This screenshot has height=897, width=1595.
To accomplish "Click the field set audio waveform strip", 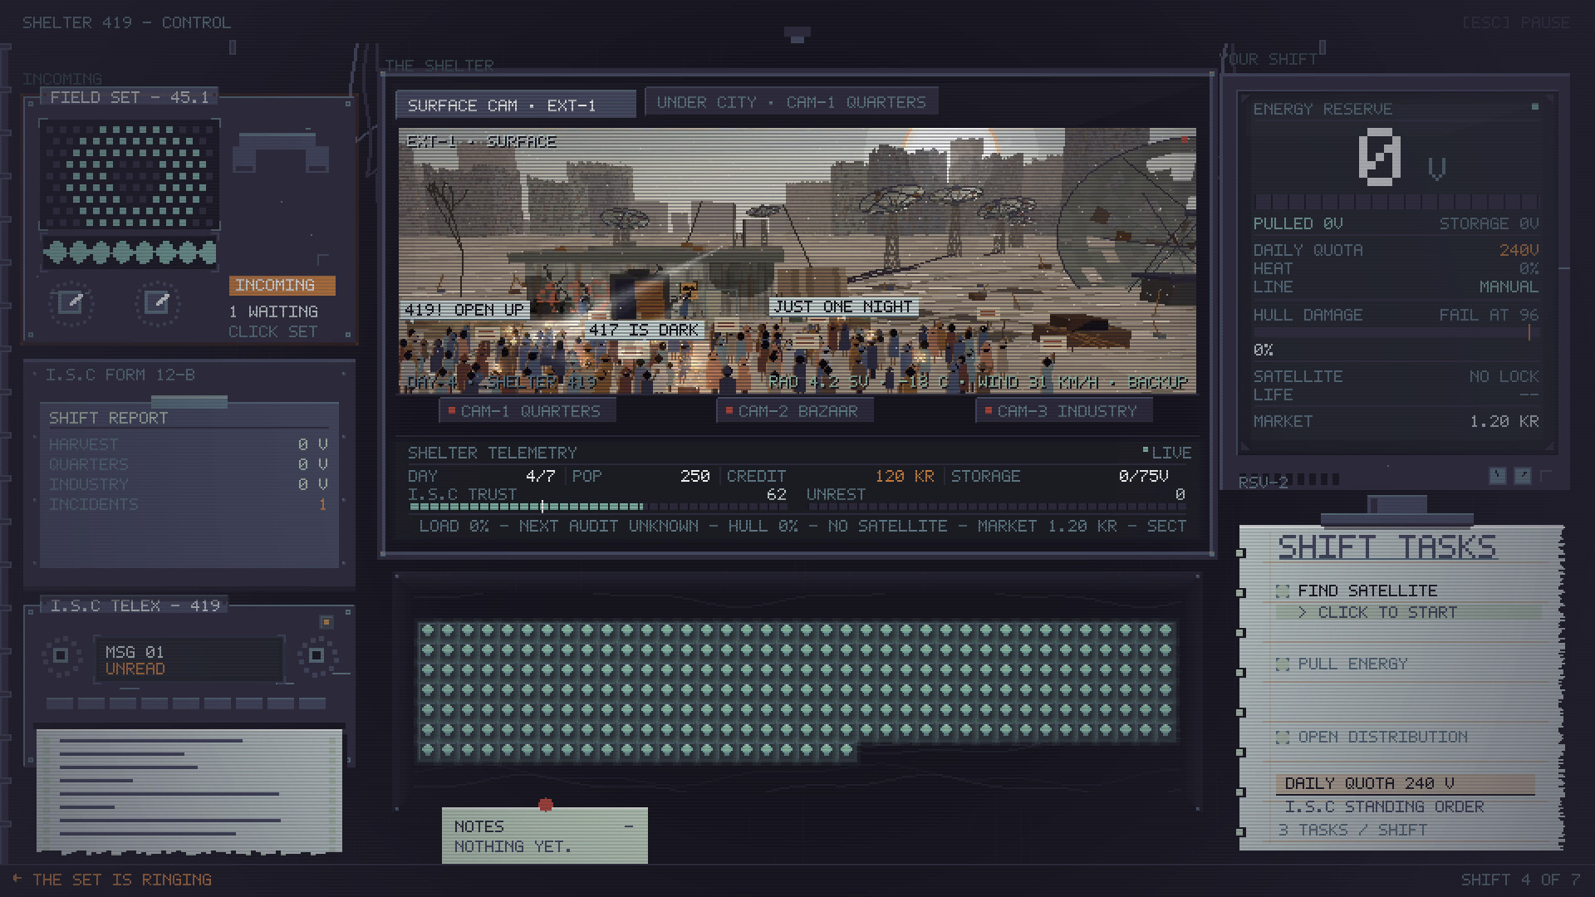I will pyautogui.click(x=130, y=252).
